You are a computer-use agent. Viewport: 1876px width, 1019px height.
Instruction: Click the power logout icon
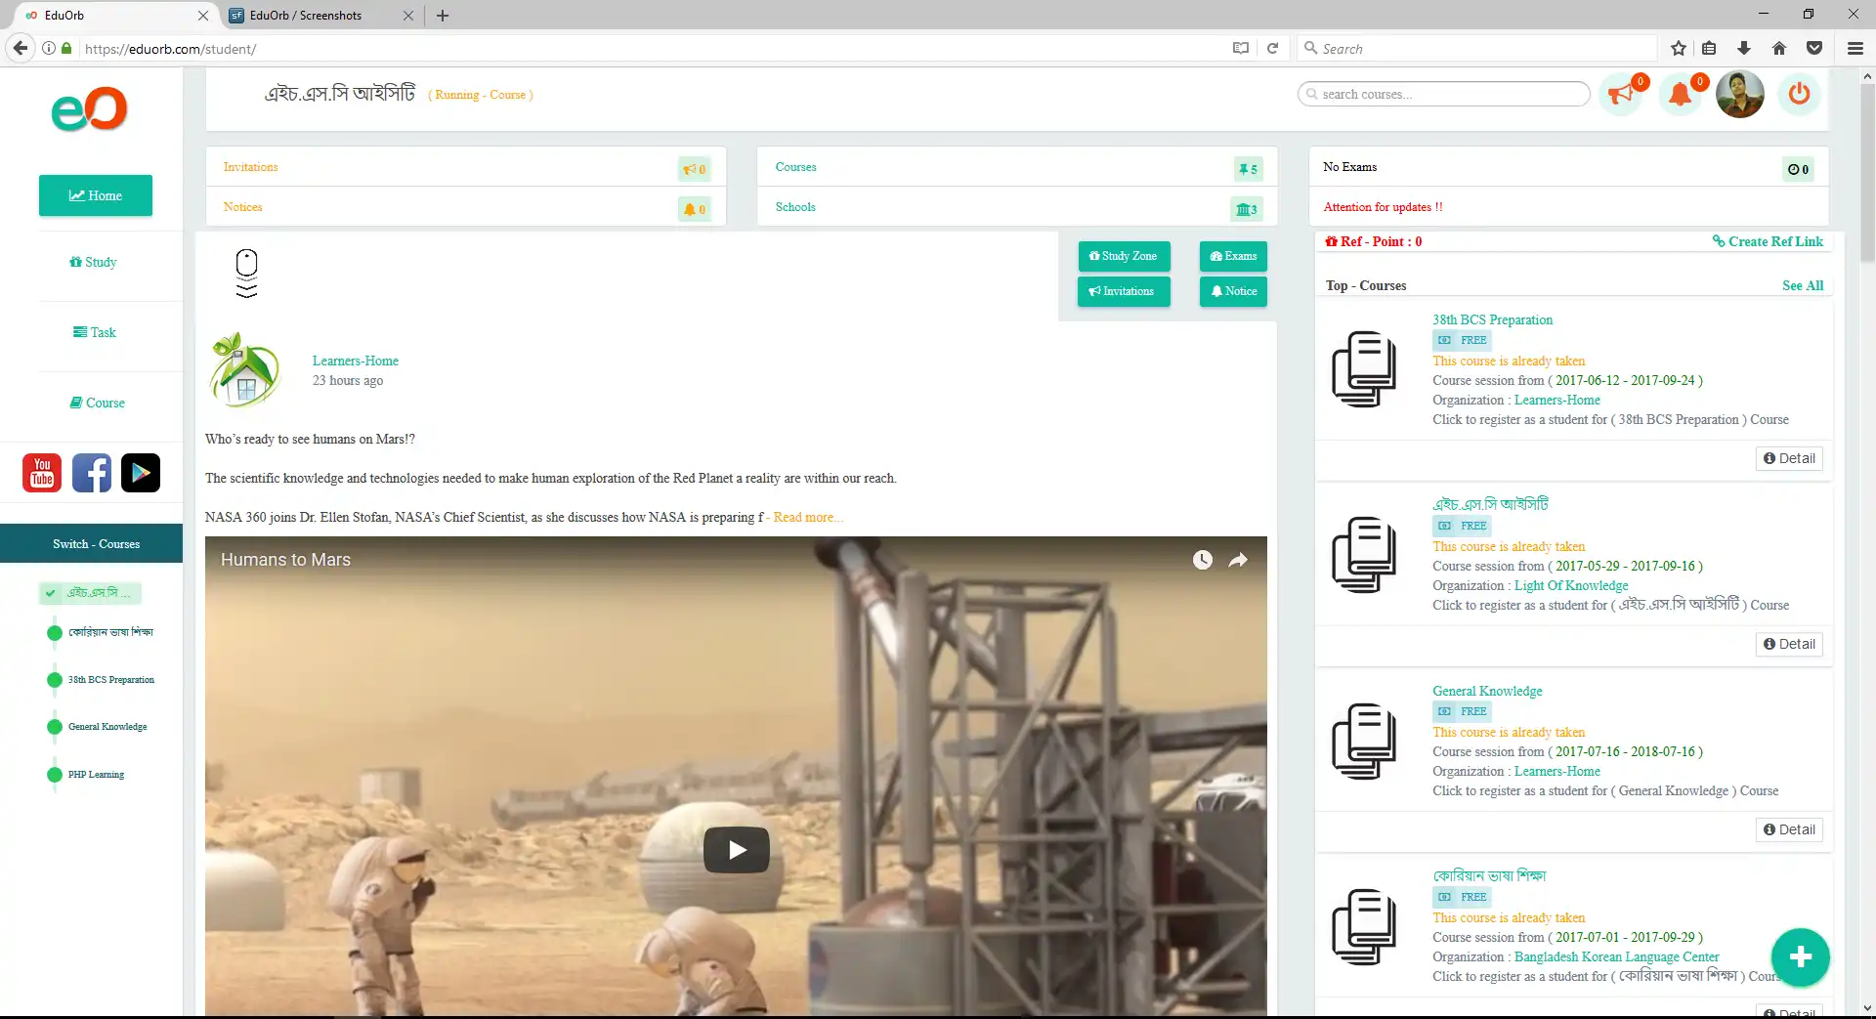(1799, 95)
